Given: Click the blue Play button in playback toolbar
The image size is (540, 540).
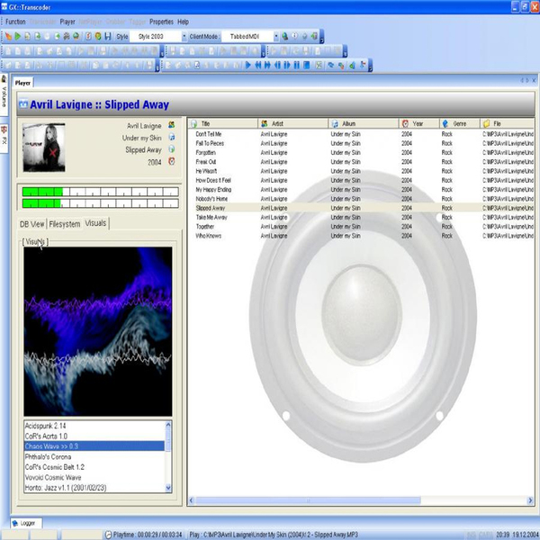Looking at the screenshot, I should tap(248, 65).
